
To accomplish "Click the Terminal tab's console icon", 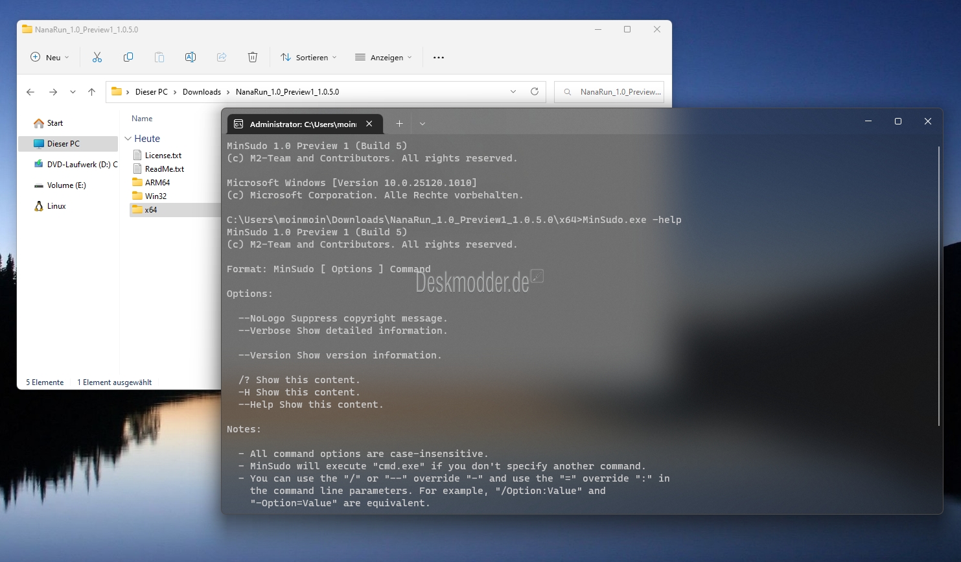I will pyautogui.click(x=238, y=124).
